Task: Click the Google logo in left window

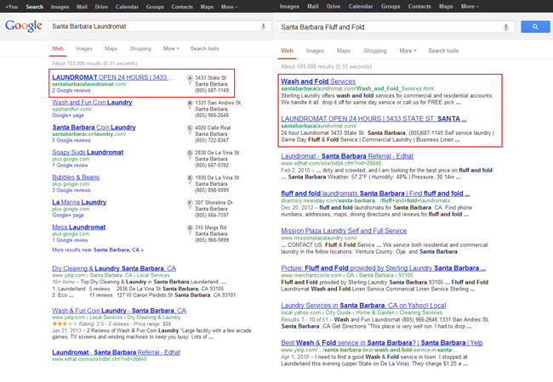Action: pos(24,25)
